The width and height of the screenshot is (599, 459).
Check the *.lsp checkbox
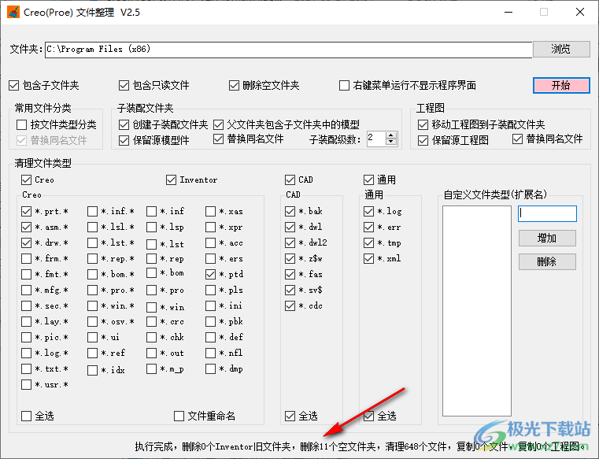152,227
